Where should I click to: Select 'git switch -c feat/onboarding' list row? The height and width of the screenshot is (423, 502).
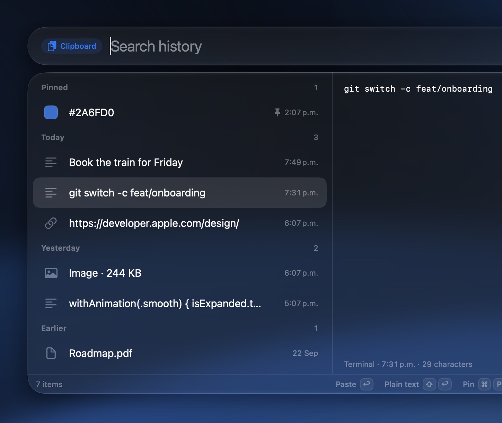click(180, 193)
